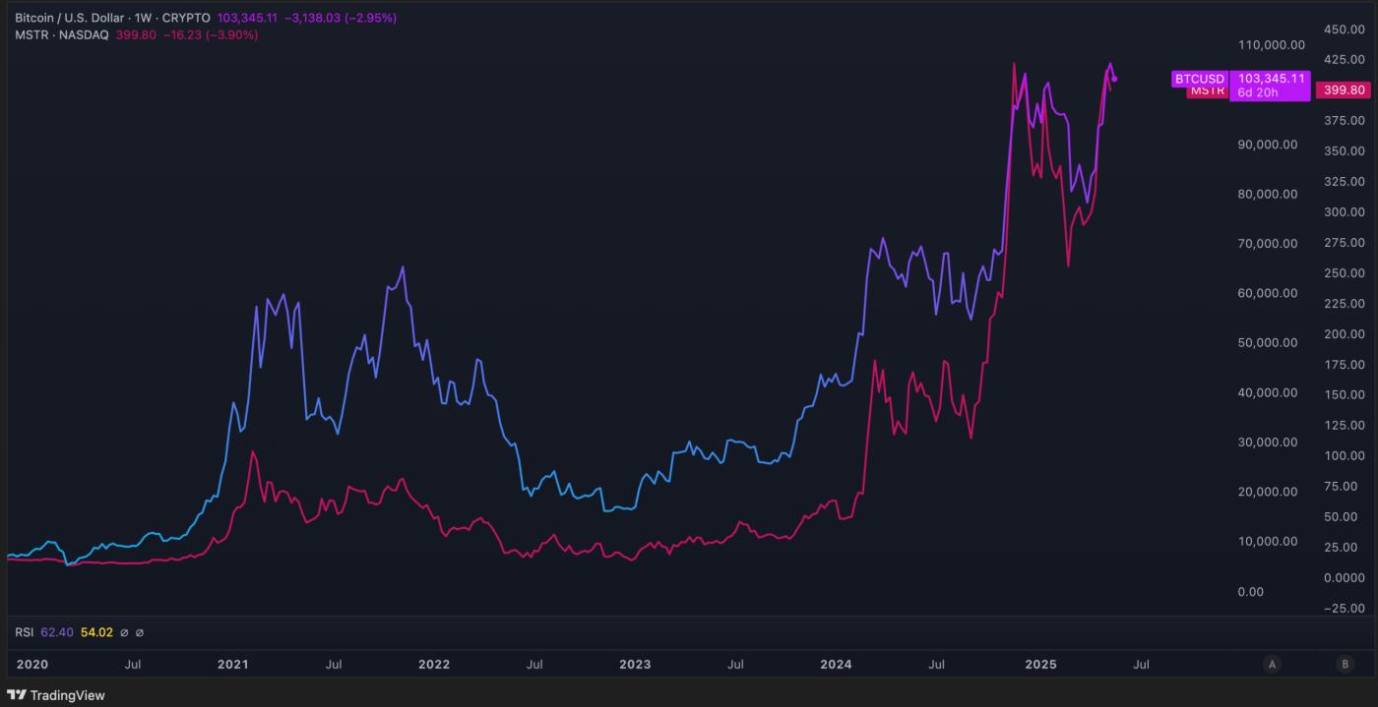Click the 110,000.00 price axis label
1378x707 pixels.
tap(1272, 44)
